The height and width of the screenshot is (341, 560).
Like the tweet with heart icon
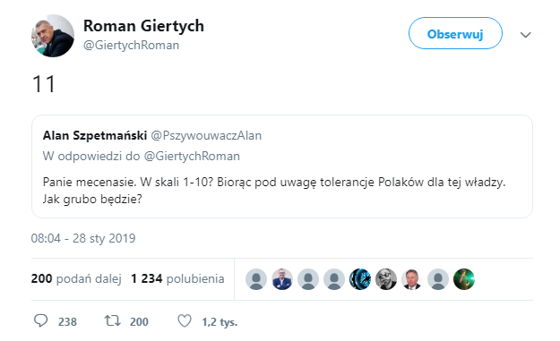click(185, 321)
